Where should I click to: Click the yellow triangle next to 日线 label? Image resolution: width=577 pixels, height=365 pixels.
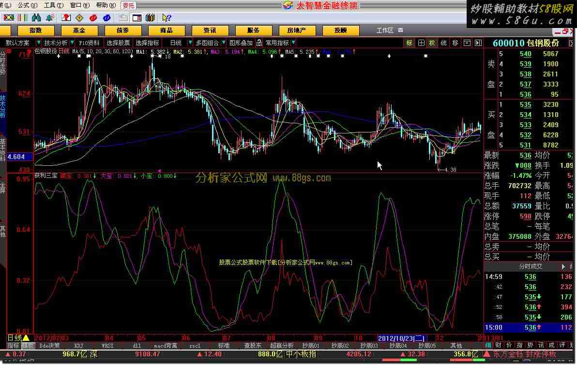coord(26,337)
